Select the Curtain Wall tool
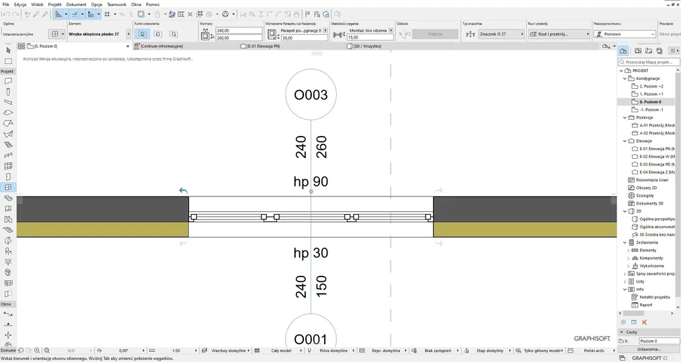This screenshot has width=681, height=362. point(8,166)
